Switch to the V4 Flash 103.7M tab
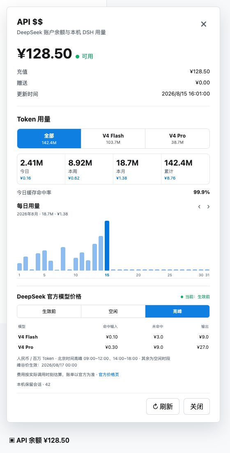The image size is (230, 453). click(x=113, y=139)
